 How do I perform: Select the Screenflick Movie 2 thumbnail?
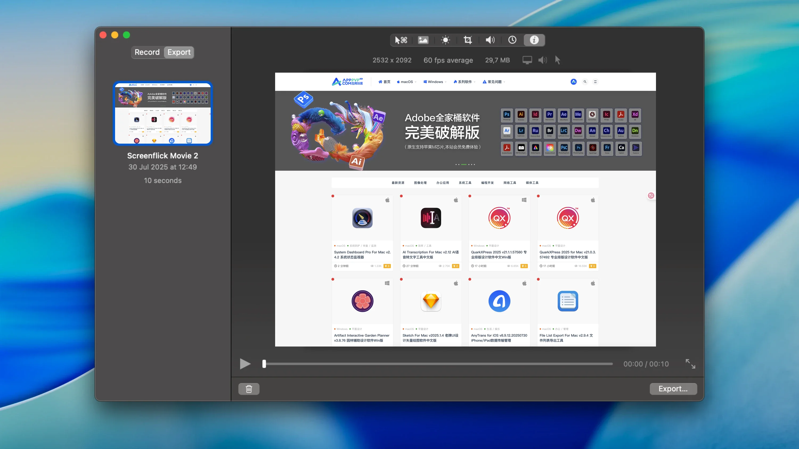(x=162, y=113)
